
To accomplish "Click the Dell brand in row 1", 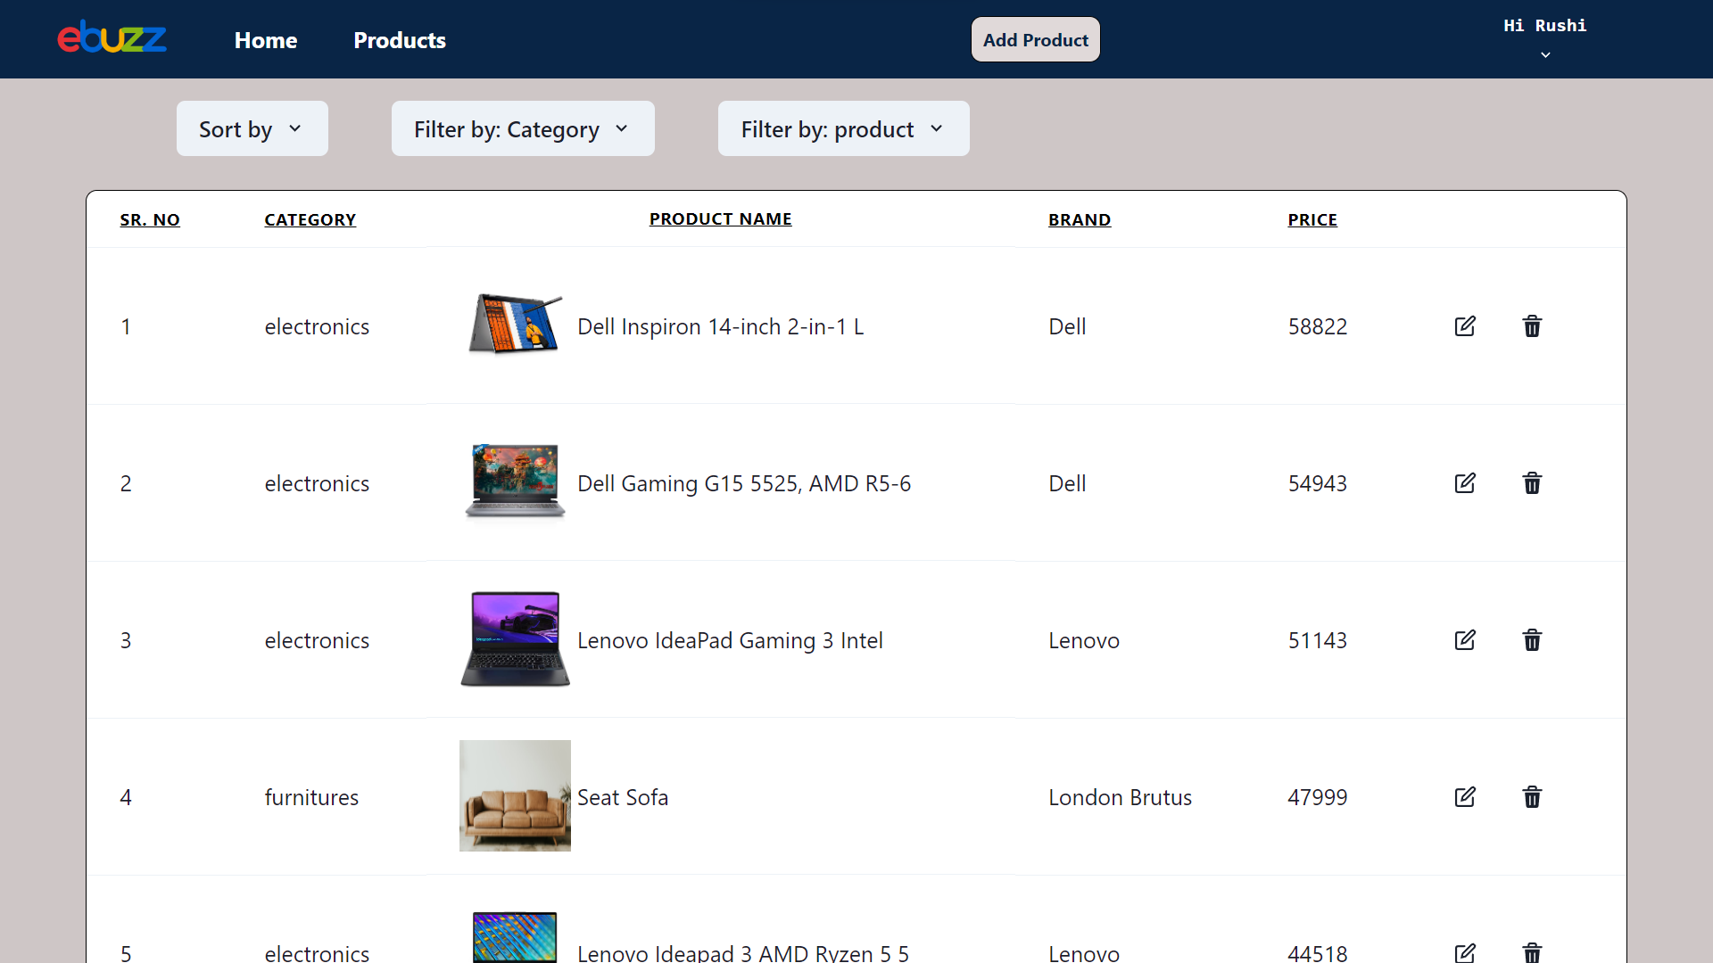I will tap(1067, 326).
